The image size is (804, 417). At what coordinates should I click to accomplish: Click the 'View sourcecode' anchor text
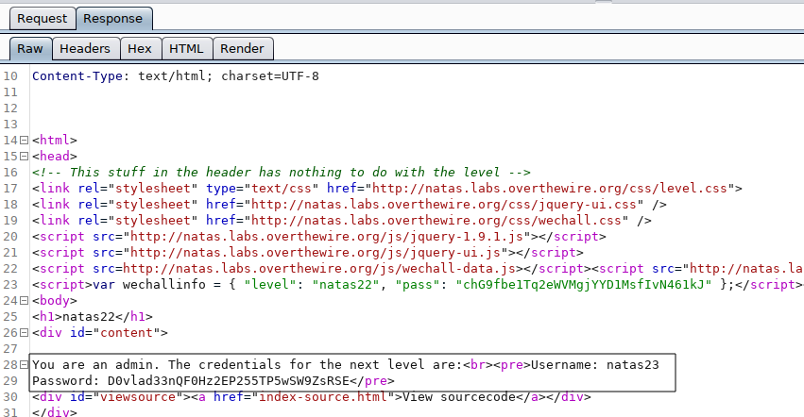(459, 397)
